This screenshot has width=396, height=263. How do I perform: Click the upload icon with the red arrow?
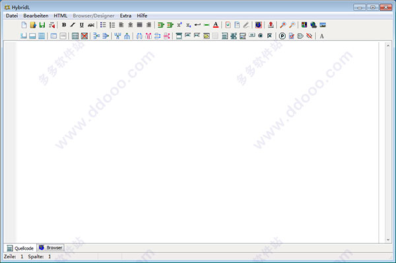(271, 25)
